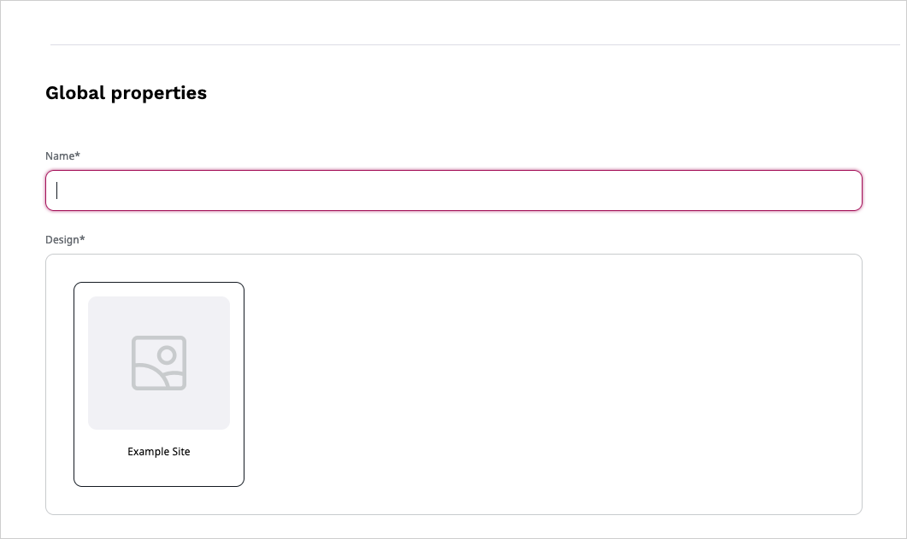This screenshot has height=539, width=907.
Task: Click the word "properties" in the section title
Action: tap(159, 93)
